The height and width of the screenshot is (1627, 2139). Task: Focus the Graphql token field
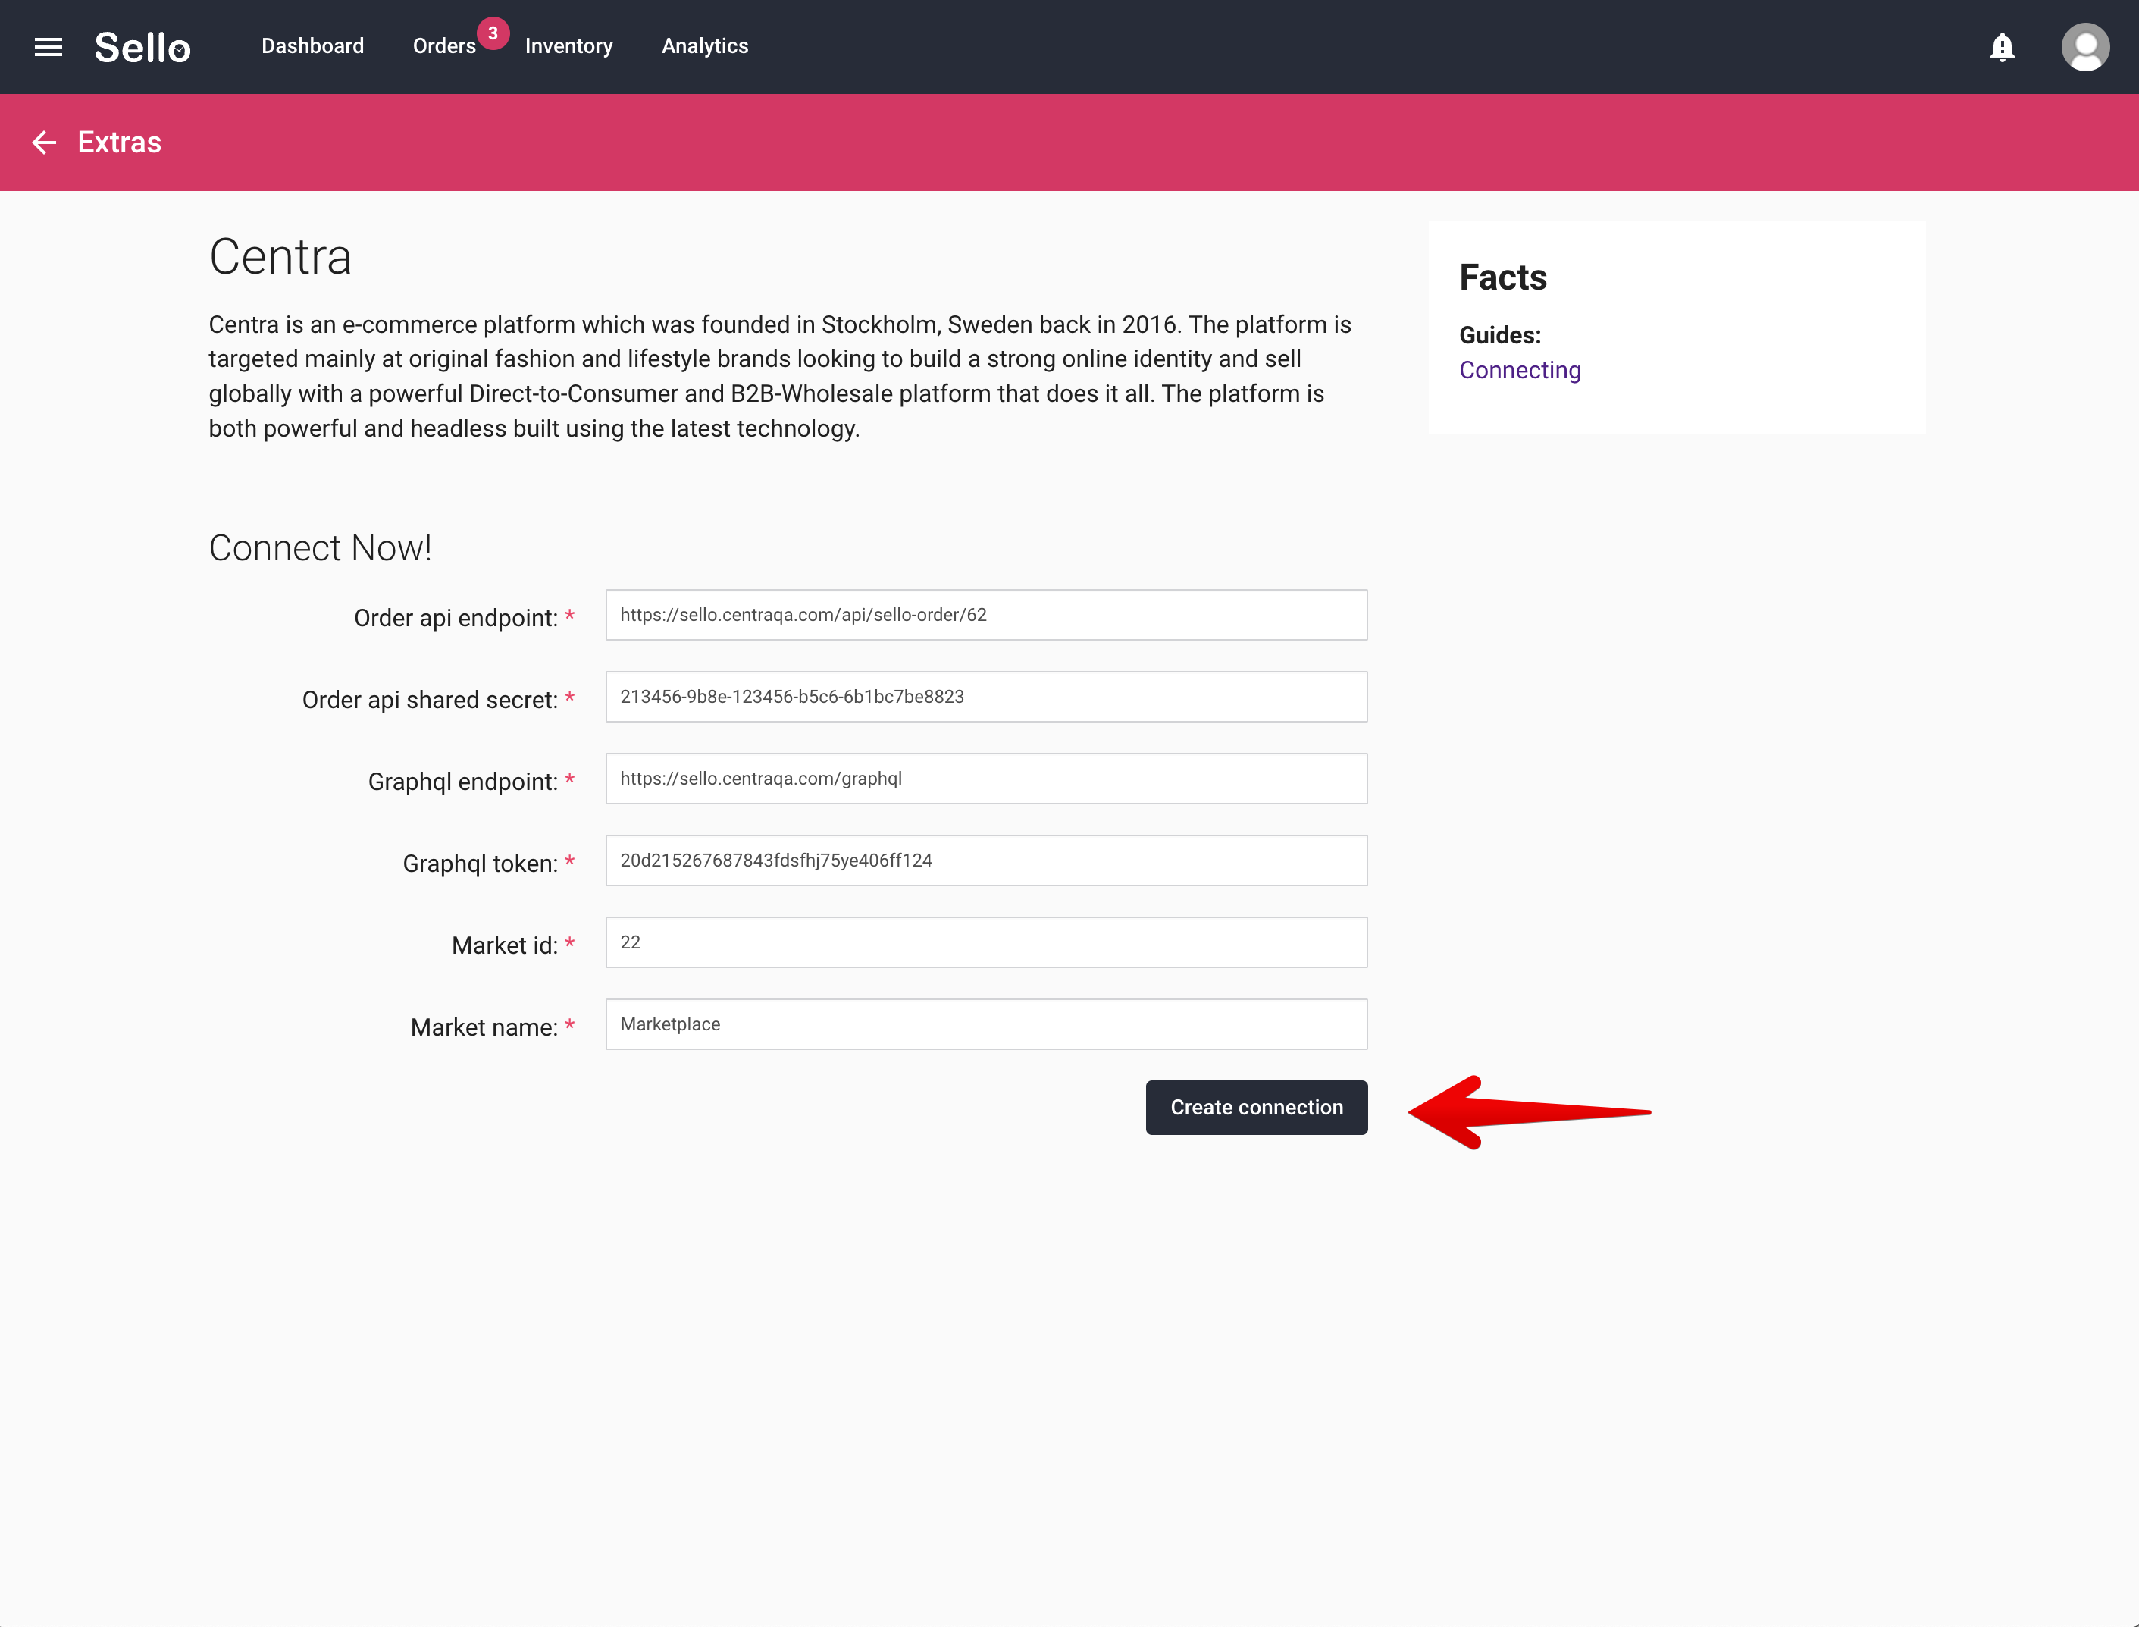(985, 860)
